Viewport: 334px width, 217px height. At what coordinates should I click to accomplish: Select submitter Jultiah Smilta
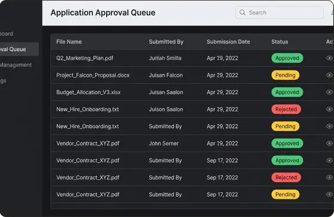[x=165, y=58]
